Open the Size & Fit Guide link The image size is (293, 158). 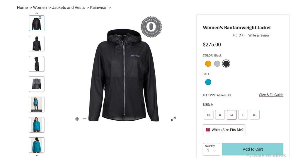(x=271, y=95)
